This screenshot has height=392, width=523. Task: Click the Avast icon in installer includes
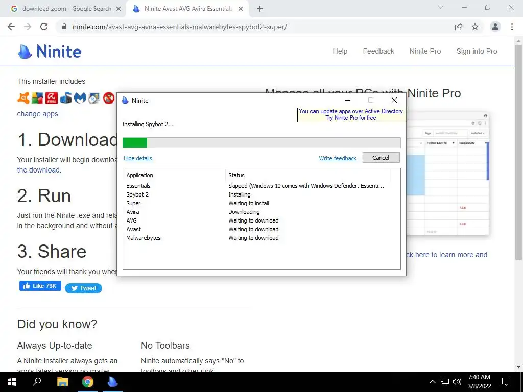(23, 98)
